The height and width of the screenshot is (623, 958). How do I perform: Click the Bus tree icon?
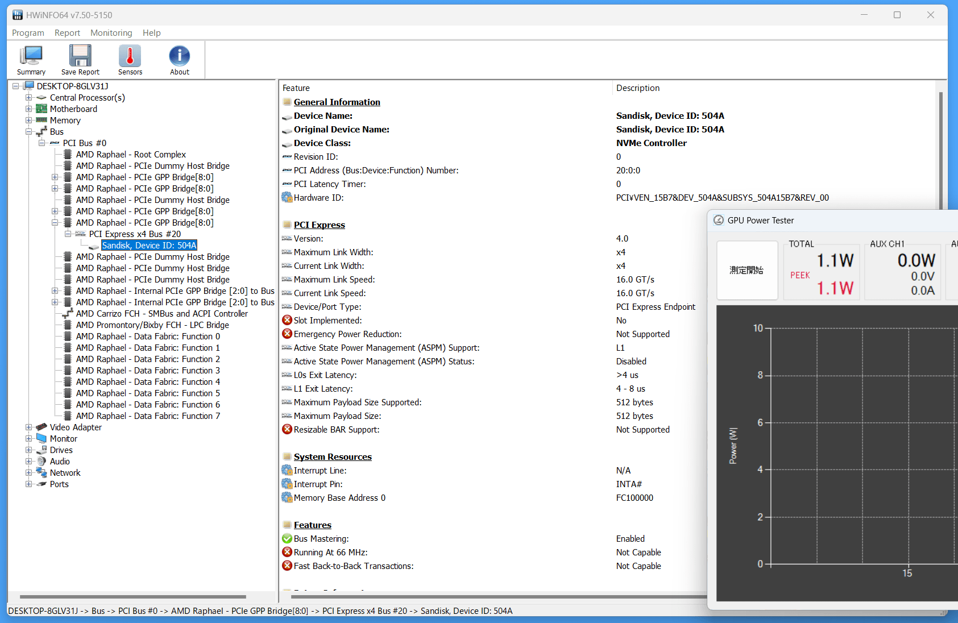[42, 131]
